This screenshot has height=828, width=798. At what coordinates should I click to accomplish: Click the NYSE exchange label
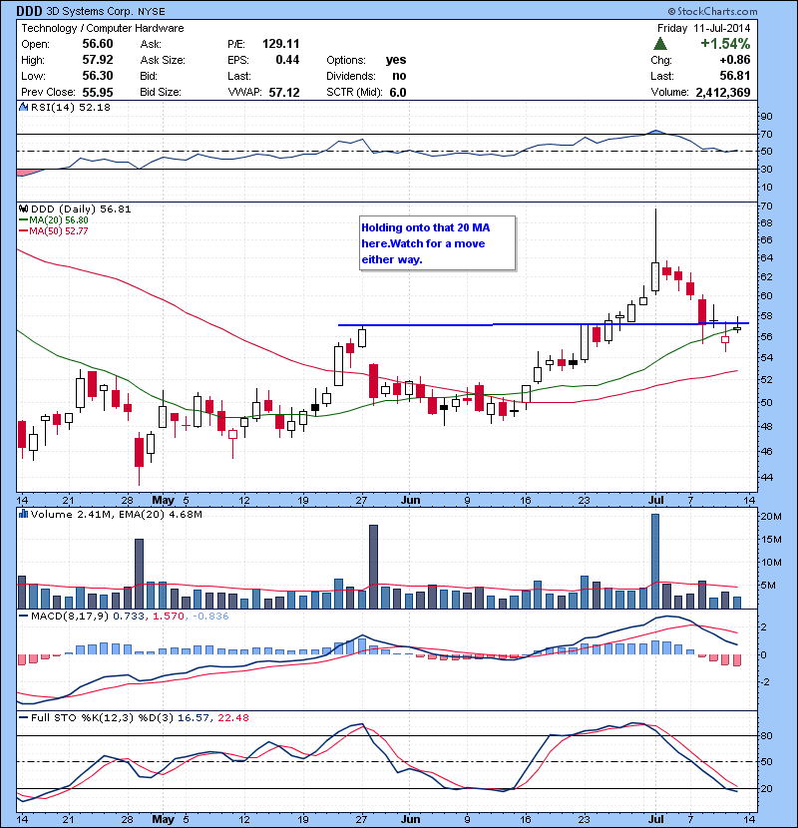point(152,12)
